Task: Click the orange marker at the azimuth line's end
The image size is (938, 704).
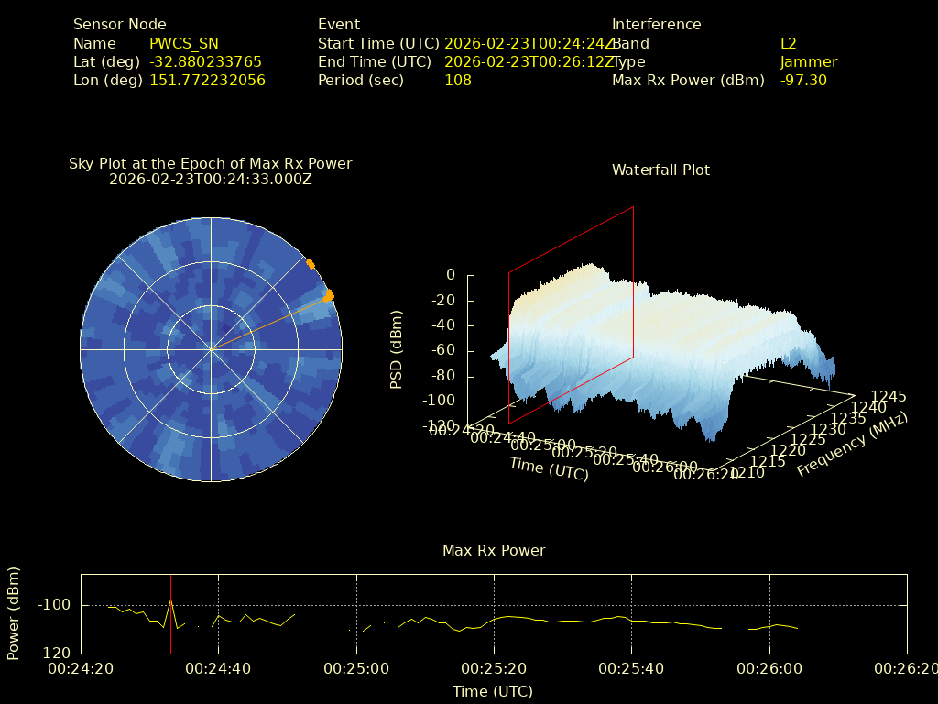Action: [329, 295]
